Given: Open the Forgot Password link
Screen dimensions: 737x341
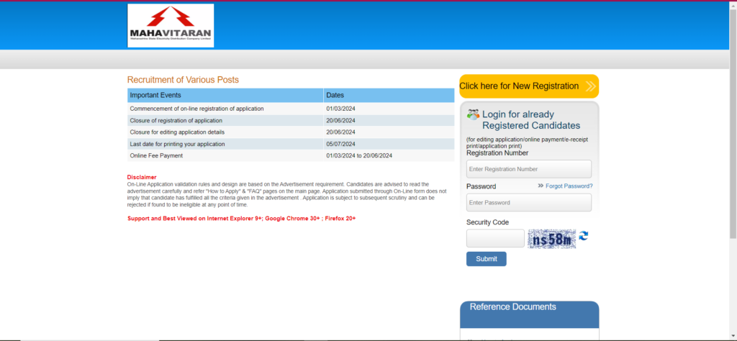Looking at the screenshot, I should 569,186.
